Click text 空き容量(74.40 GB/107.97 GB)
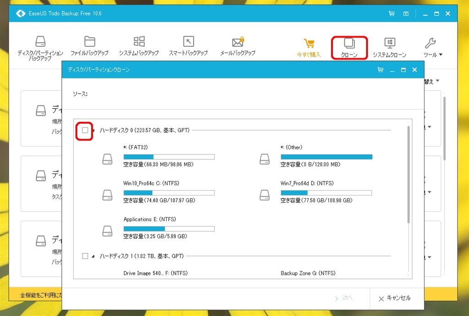 (x=159, y=200)
